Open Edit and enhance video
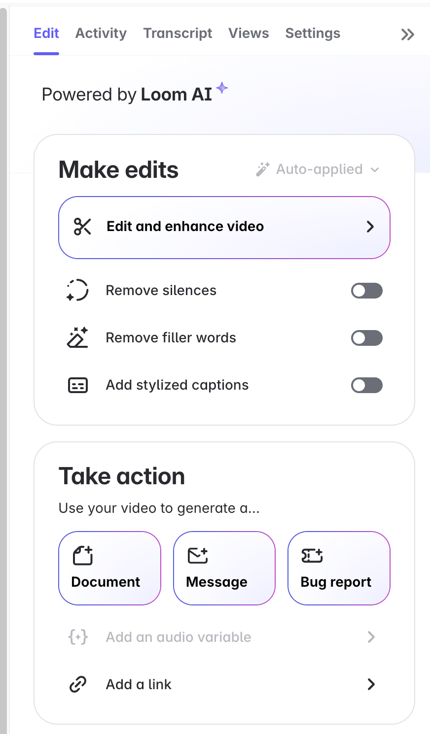This screenshot has width=430, height=734. click(x=224, y=228)
